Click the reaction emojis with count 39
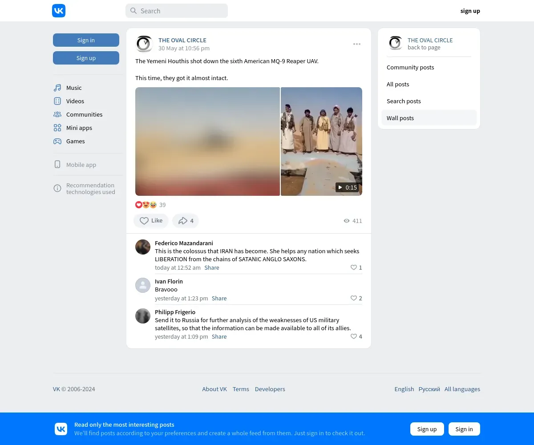This screenshot has height=445, width=534. pos(150,205)
